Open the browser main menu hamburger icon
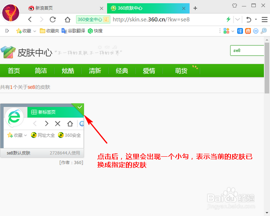The image size is (270, 216). pos(265,19)
